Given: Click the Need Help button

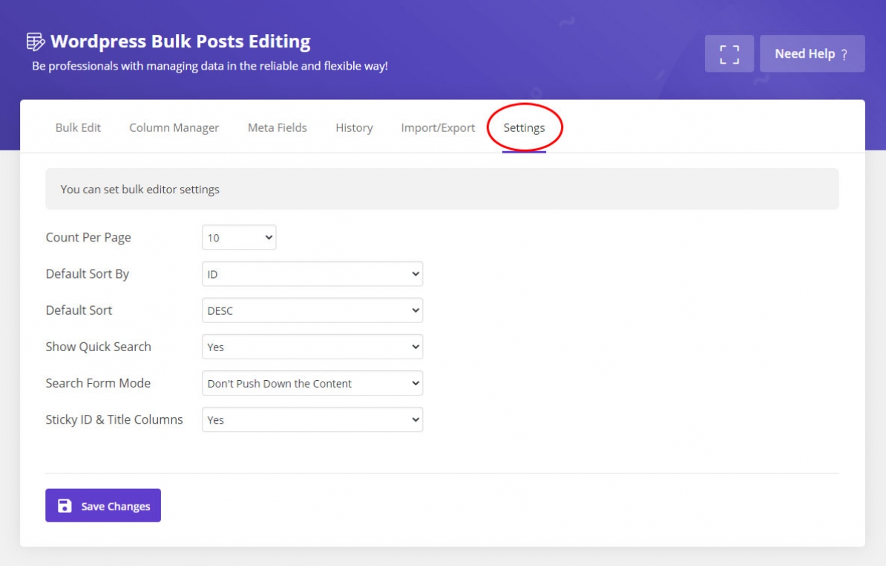Looking at the screenshot, I should (x=812, y=53).
